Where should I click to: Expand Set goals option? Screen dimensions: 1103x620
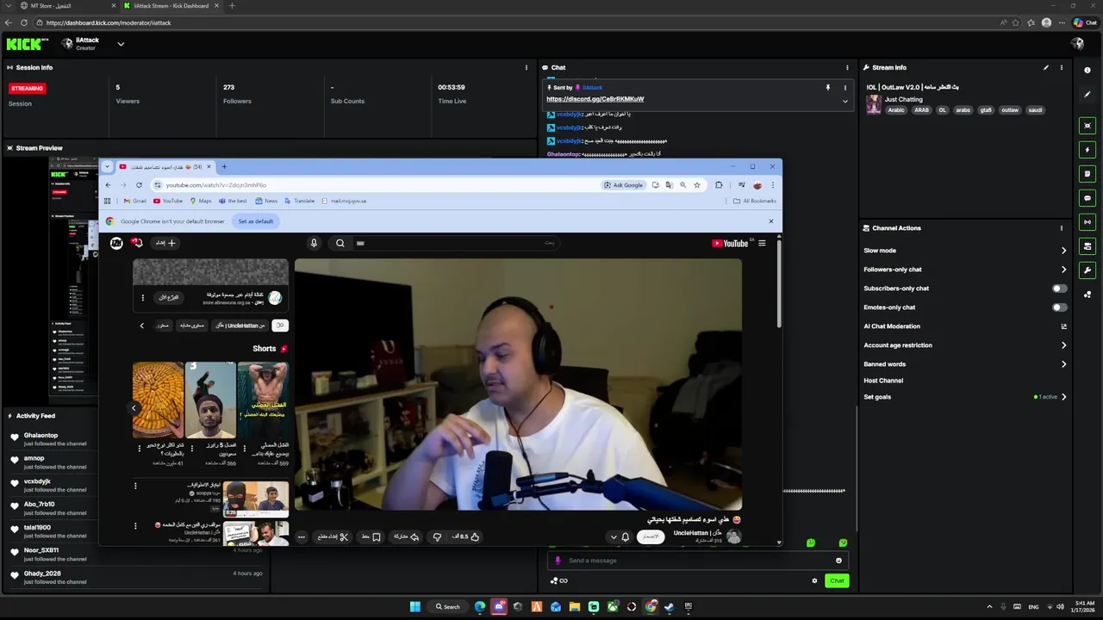coord(1063,397)
